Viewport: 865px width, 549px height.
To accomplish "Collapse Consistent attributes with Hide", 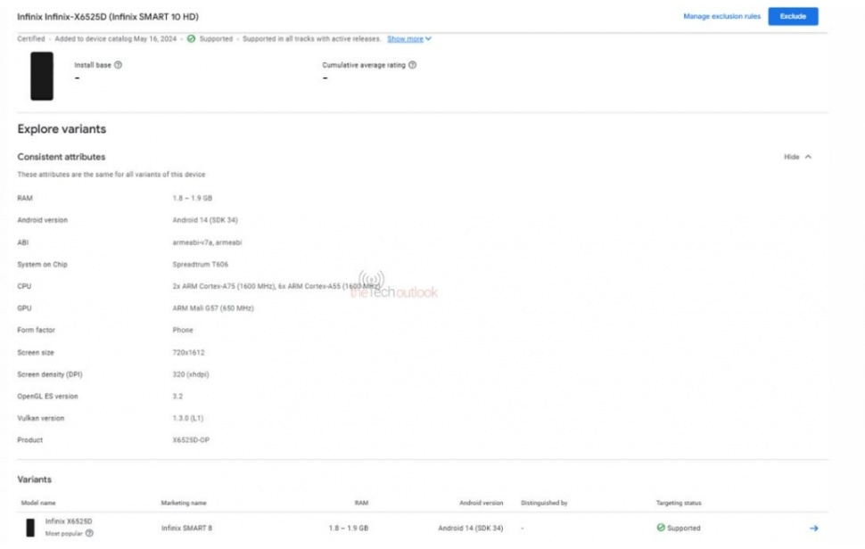I will point(798,157).
